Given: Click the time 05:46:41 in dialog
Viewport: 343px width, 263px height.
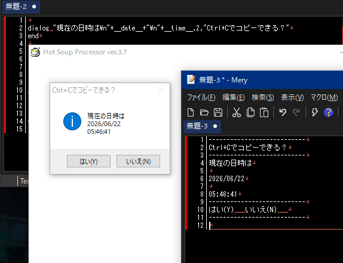Looking at the screenshot, I should 99,131.
